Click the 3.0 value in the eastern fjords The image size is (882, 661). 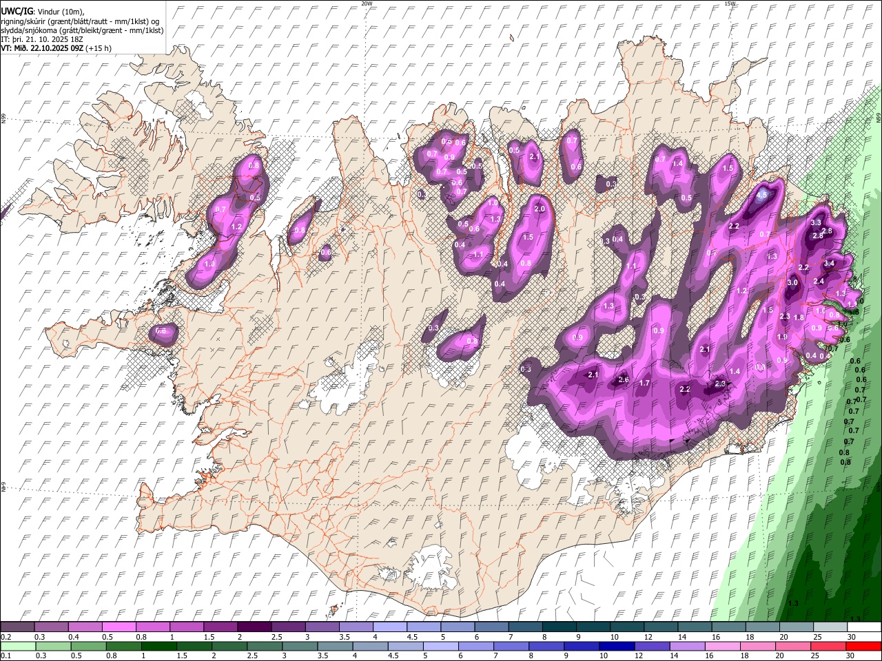click(x=792, y=282)
